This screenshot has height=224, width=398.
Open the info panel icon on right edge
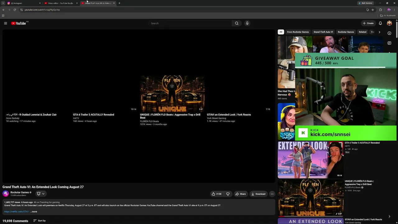click(x=389, y=33)
